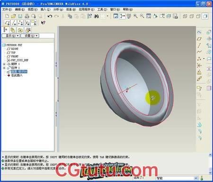Select the Zoom In magnifier tool
Image resolution: width=213 pixels, height=182 pixels.
tap(135, 16)
